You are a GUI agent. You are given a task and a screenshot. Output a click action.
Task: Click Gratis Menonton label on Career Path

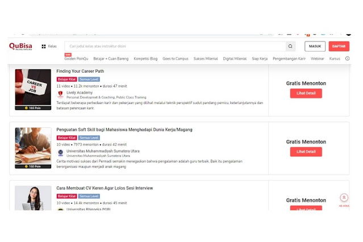(306, 84)
